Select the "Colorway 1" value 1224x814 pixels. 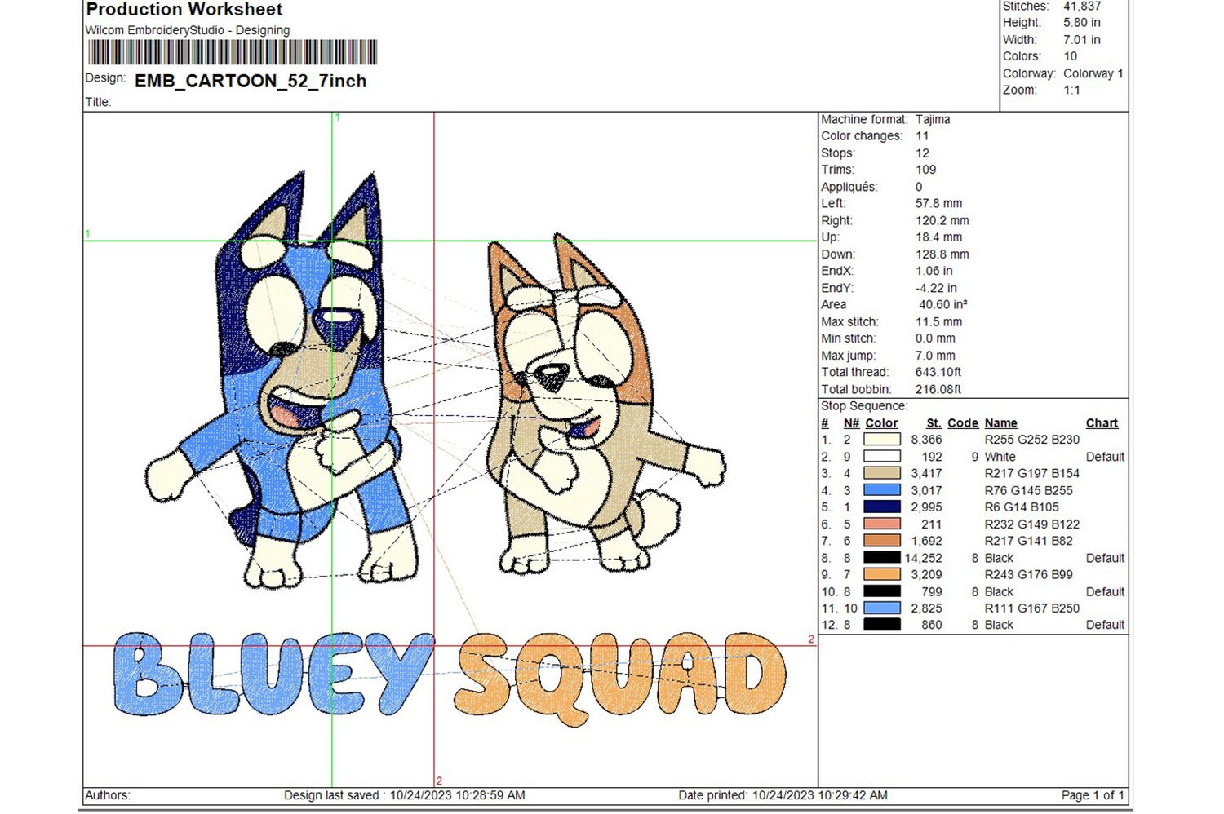1093,73
